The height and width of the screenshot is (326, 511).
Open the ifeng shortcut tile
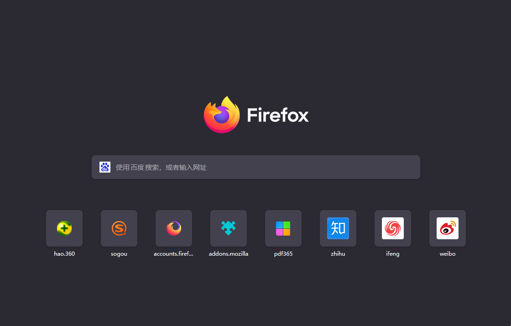[393, 228]
